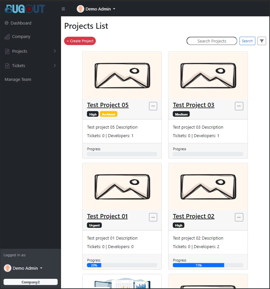This screenshot has width=270, height=289.
Task: Click the Demo Admin avatar in top bar
Action: (x=80, y=9)
